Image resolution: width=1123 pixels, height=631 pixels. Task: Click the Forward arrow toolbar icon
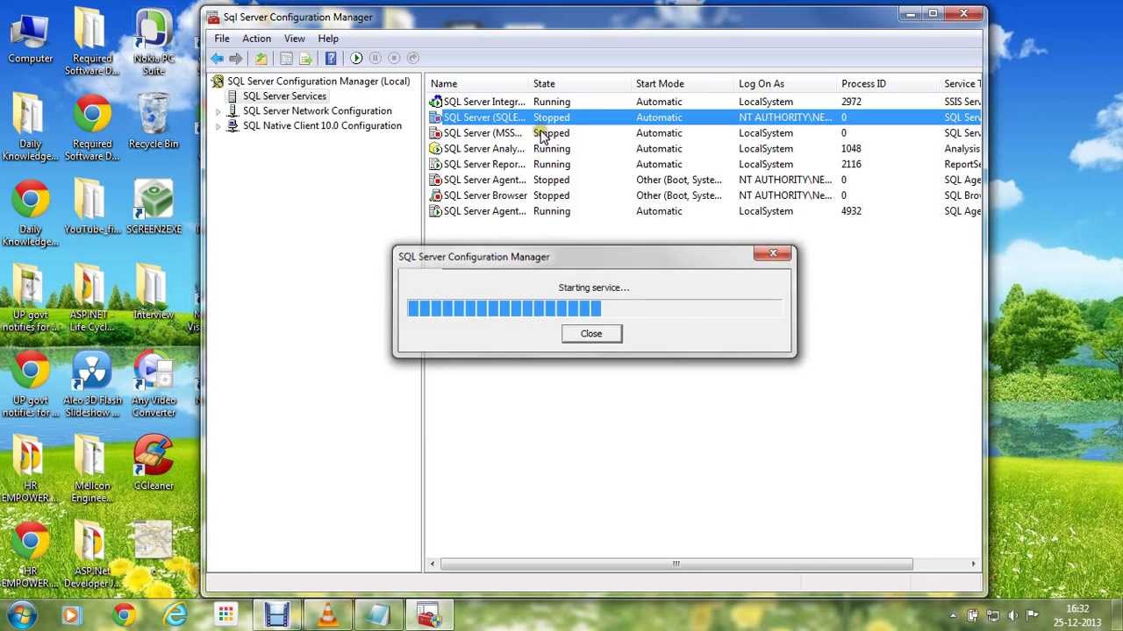tap(236, 58)
